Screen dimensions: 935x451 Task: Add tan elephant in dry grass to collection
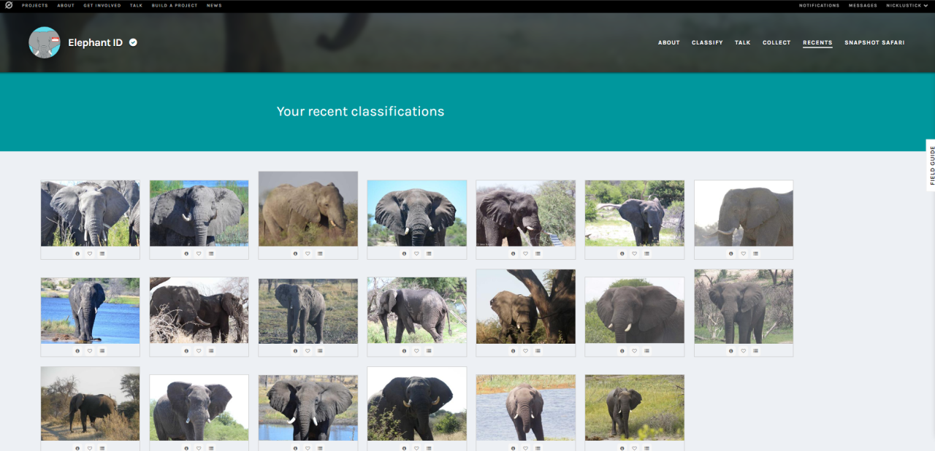[320, 253]
